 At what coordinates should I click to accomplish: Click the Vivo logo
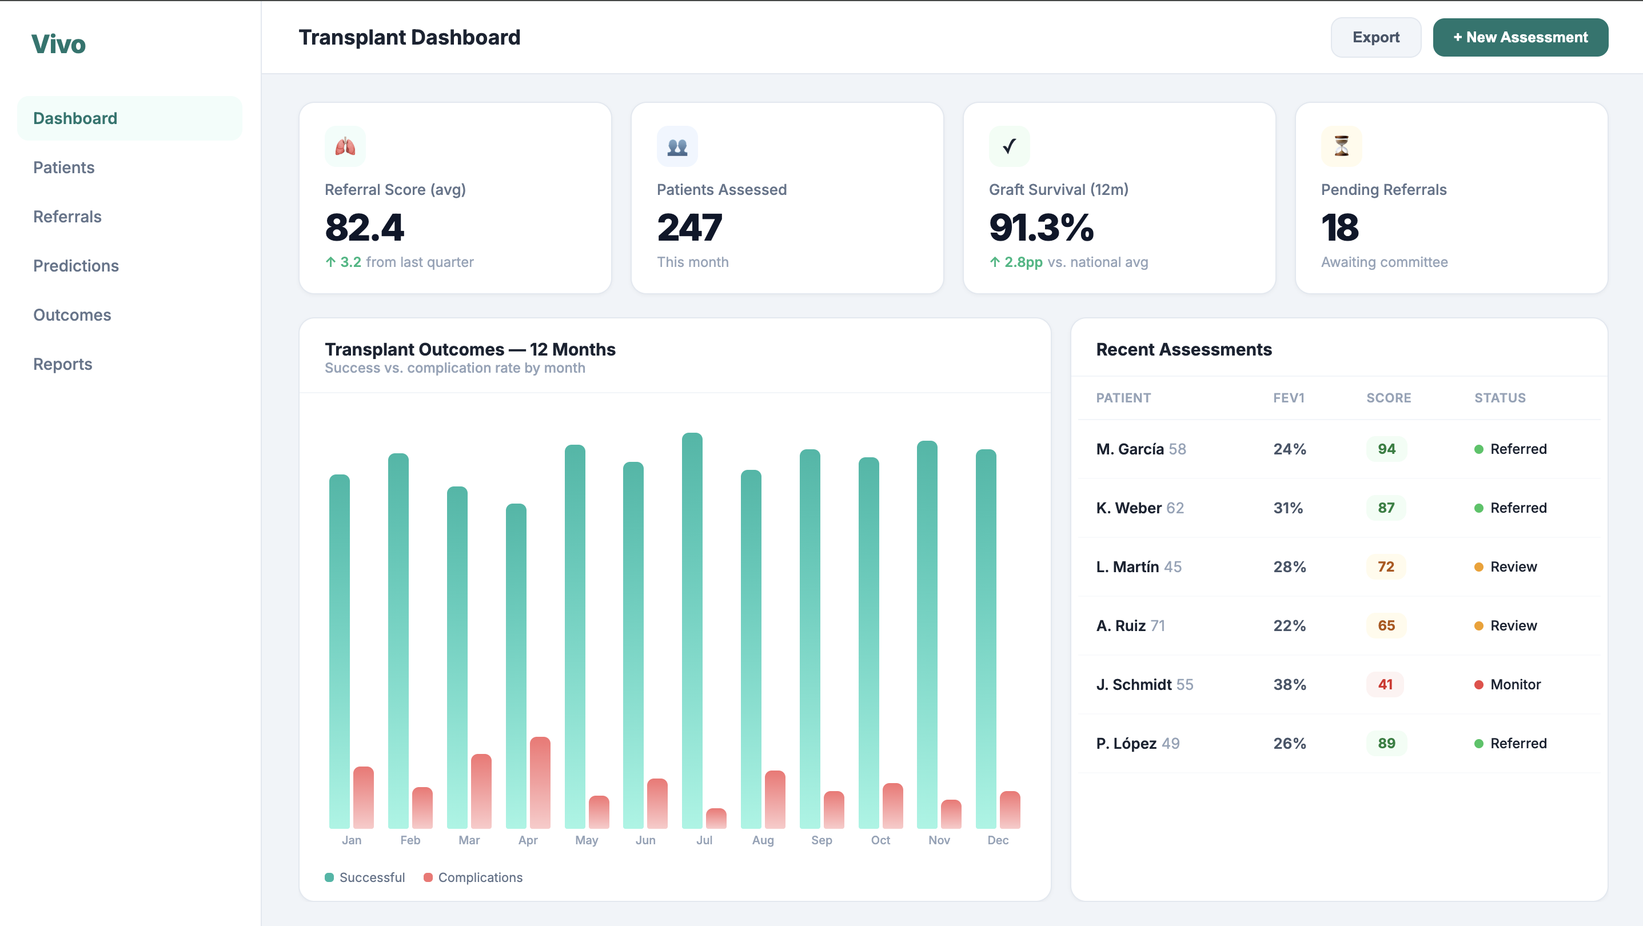[59, 44]
